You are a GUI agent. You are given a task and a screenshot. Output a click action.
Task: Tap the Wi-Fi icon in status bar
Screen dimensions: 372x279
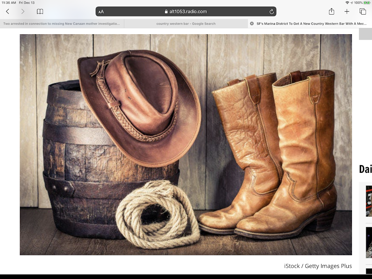(347, 3)
